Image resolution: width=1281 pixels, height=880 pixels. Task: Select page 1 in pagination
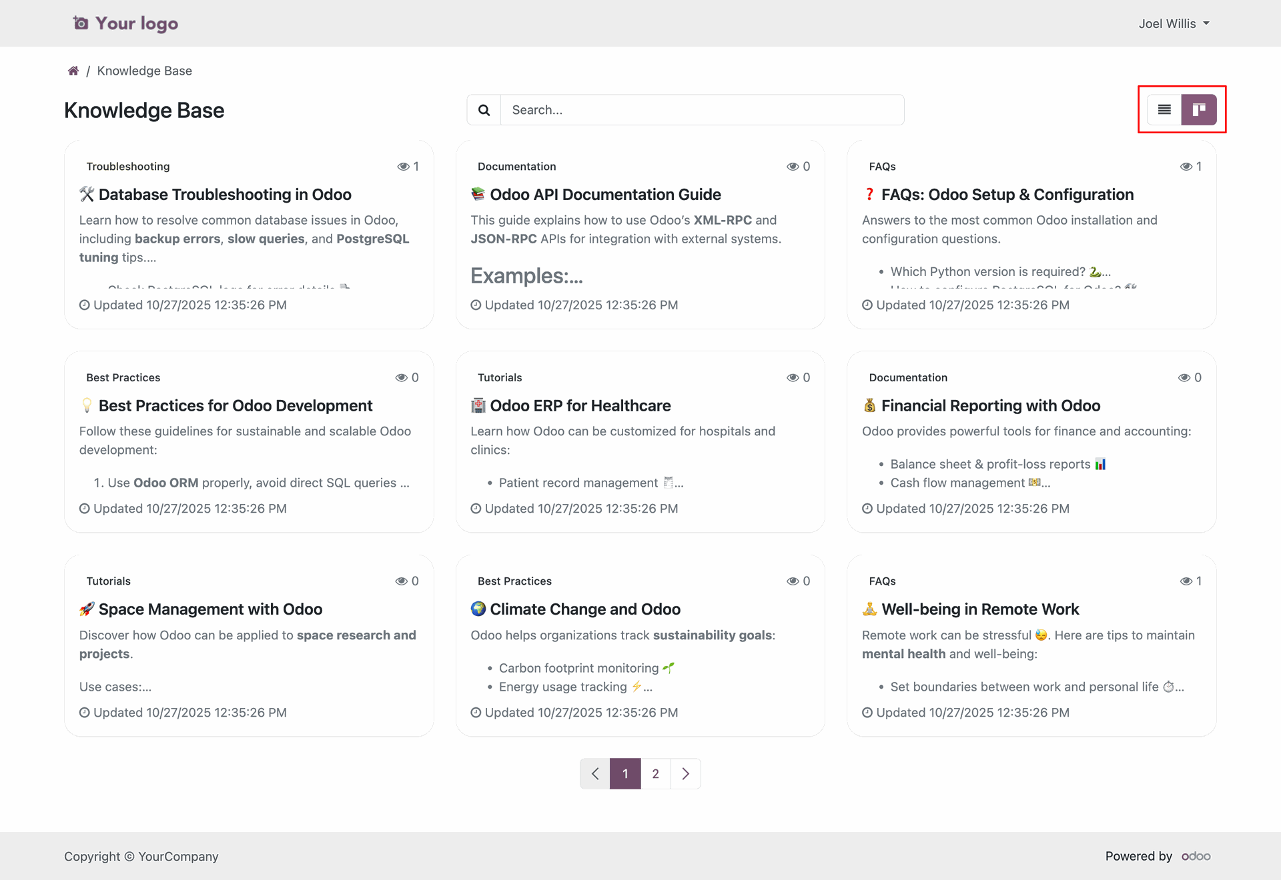[625, 773]
